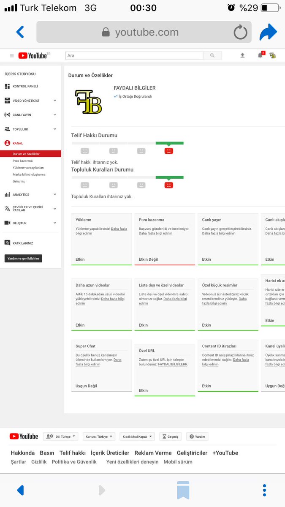Open the YouTube hamburger menu
The width and height of the screenshot is (285, 507).
[12, 55]
